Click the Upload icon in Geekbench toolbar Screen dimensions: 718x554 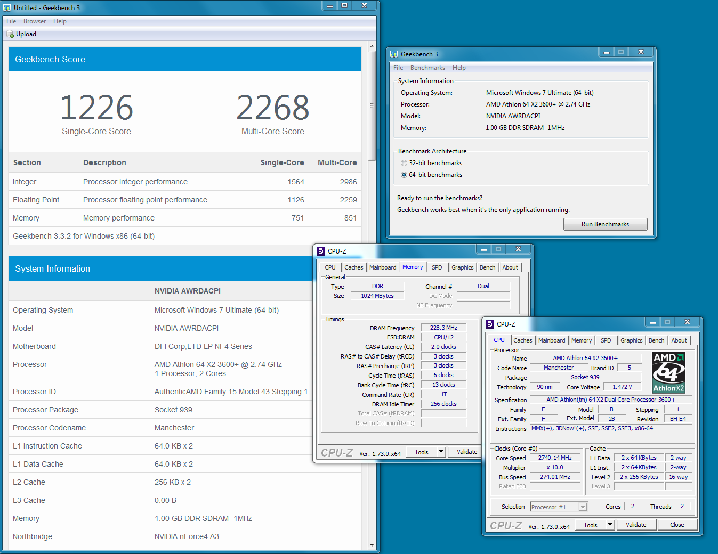[x=10, y=34]
